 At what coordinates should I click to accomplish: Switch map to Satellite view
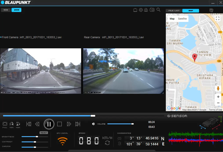[182, 19]
